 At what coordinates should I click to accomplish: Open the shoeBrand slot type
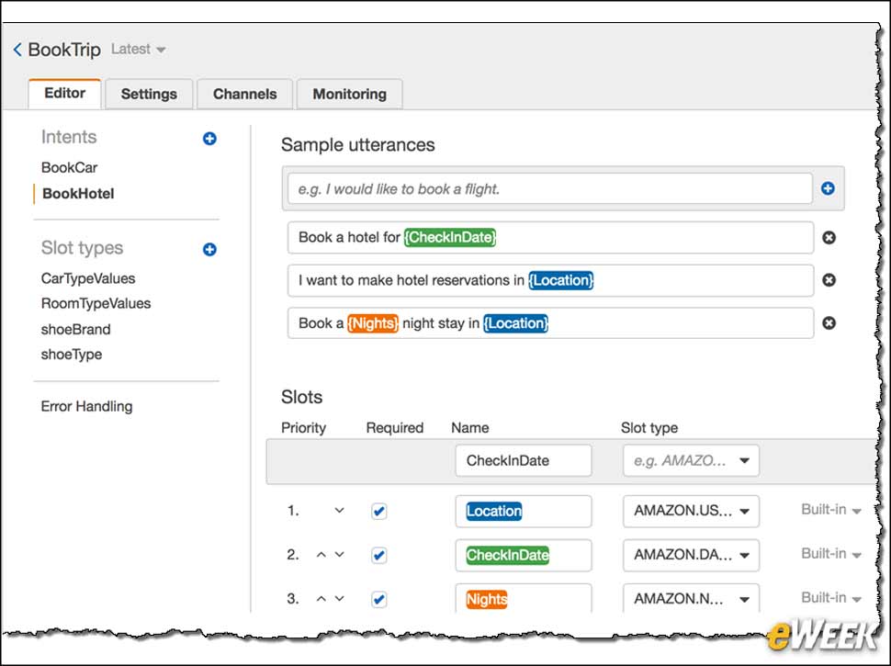(x=75, y=330)
